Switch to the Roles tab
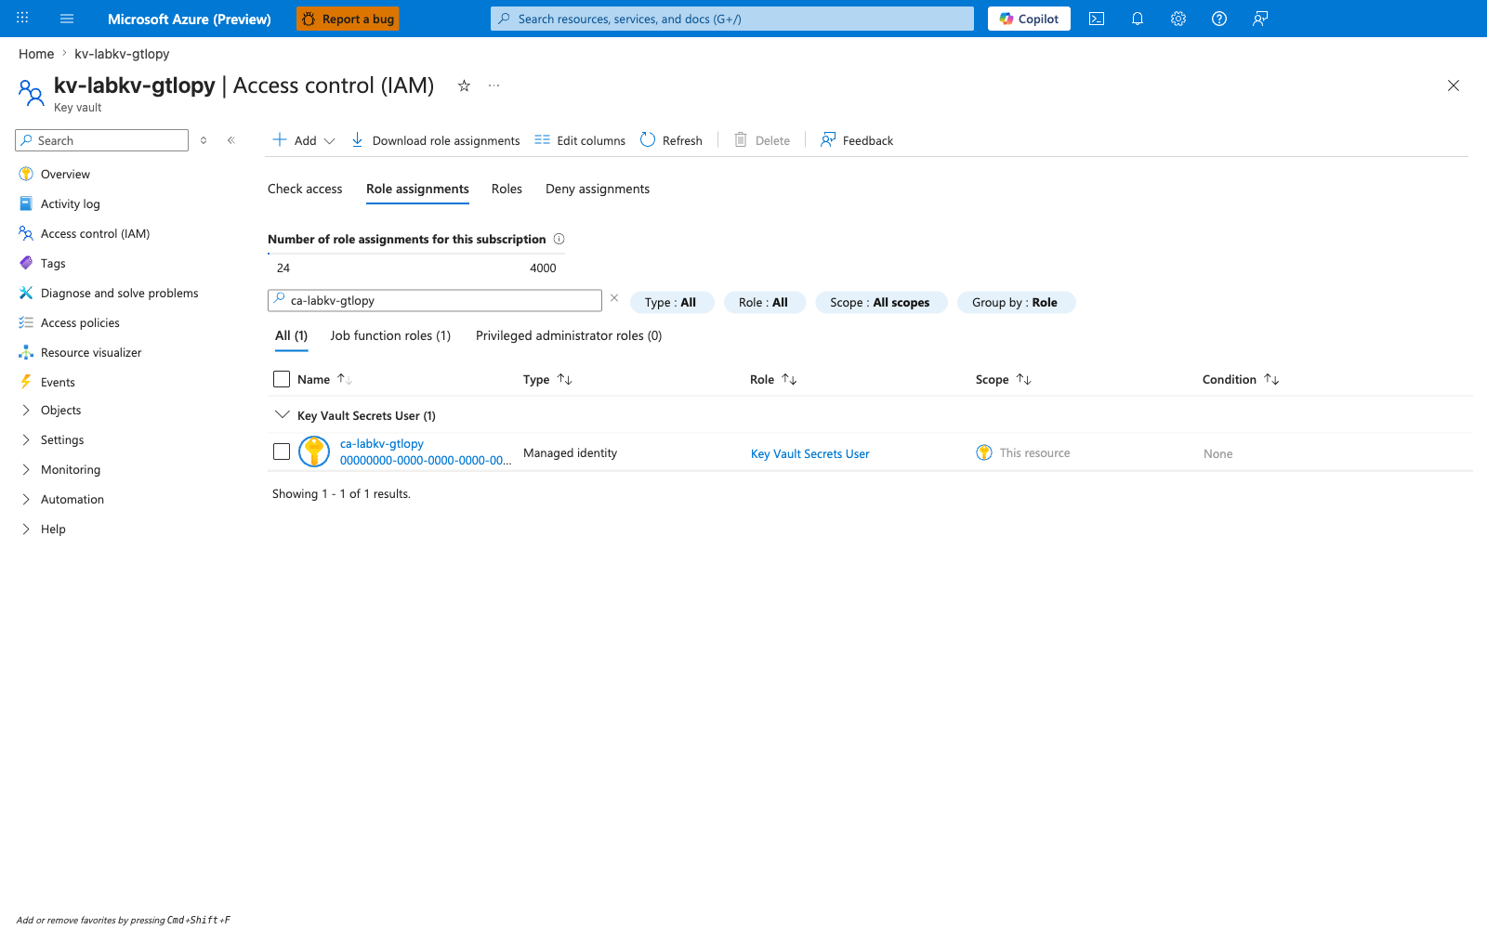 click(x=507, y=189)
